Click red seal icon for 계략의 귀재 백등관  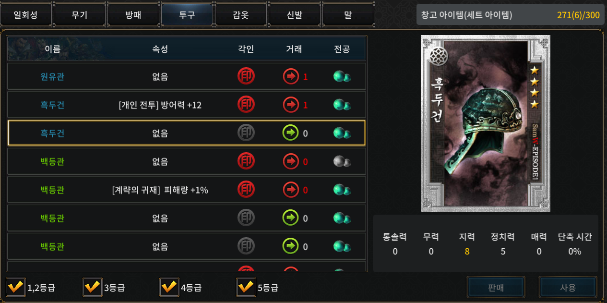(x=246, y=190)
